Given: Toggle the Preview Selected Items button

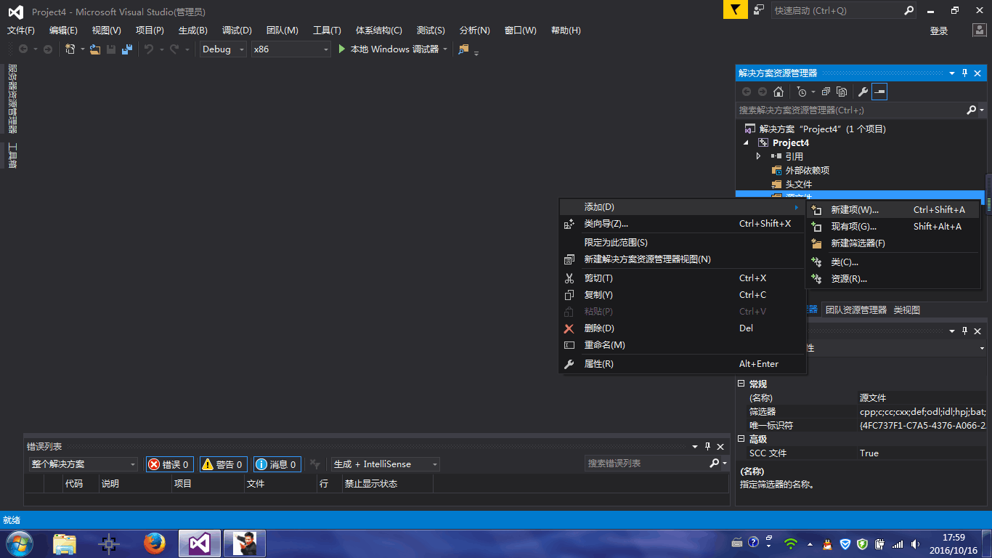Looking at the screenshot, I should (x=880, y=92).
